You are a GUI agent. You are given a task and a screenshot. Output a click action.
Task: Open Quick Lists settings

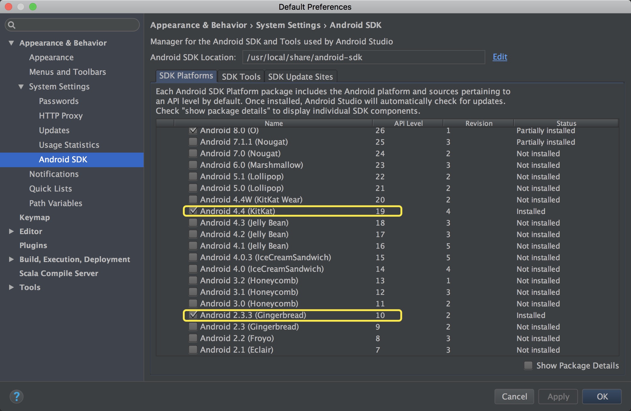click(51, 189)
